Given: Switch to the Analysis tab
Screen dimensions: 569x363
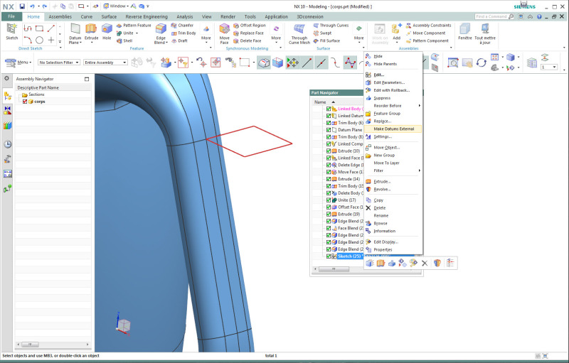Looking at the screenshot, I should pyautogui.click(x=184, y=16).
